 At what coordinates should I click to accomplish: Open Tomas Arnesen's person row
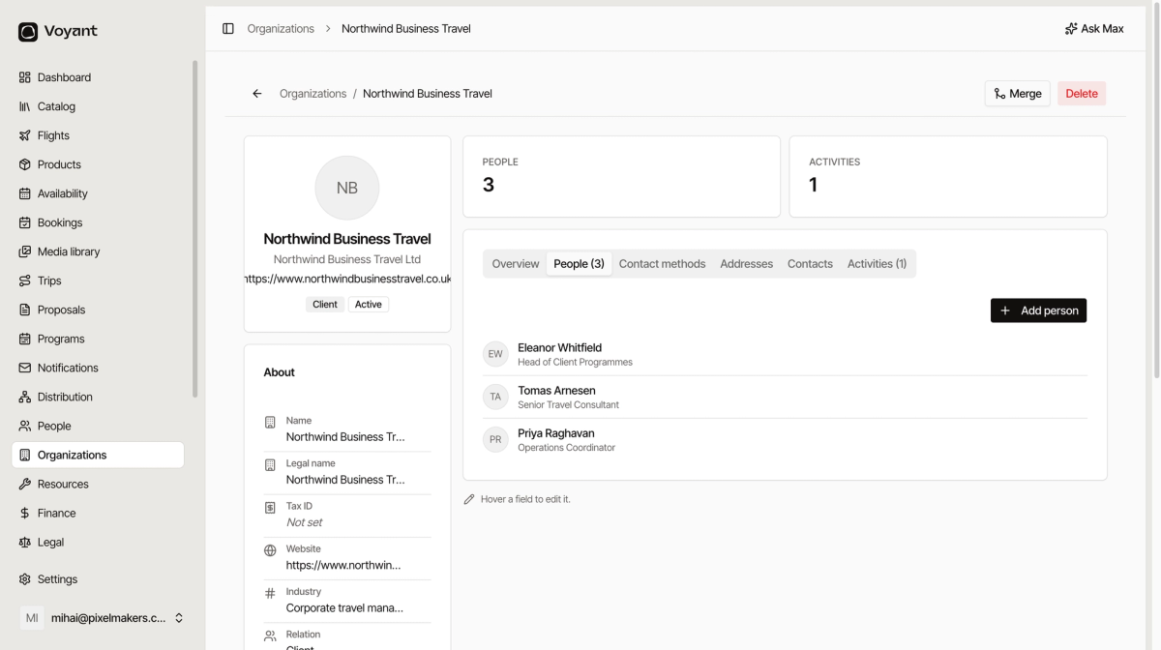(x=785, y=397)
